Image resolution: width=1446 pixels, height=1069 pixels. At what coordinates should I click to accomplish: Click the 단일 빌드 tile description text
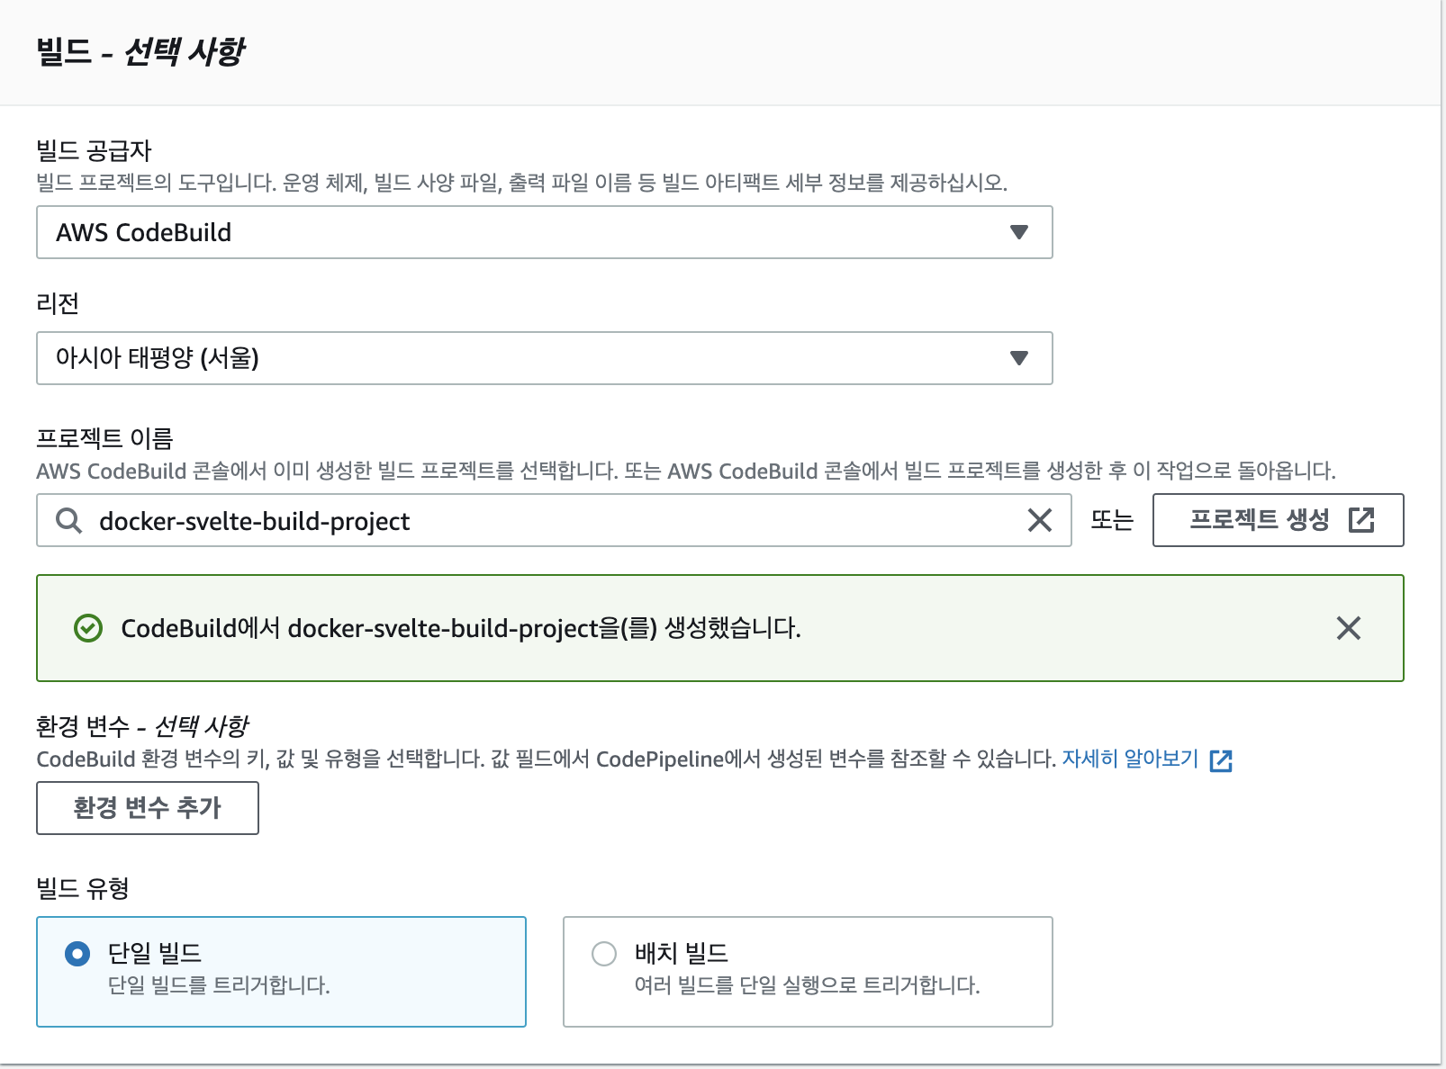click(x=219, y=985)
